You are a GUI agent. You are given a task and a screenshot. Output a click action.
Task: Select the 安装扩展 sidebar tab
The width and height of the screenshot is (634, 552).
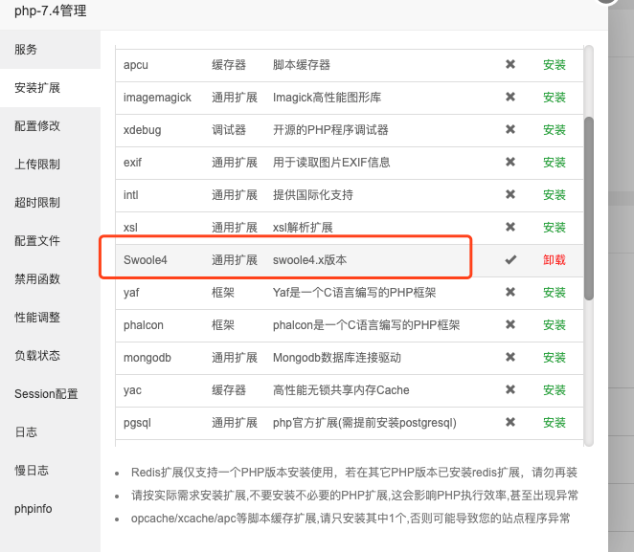click(x=50, y=88)
